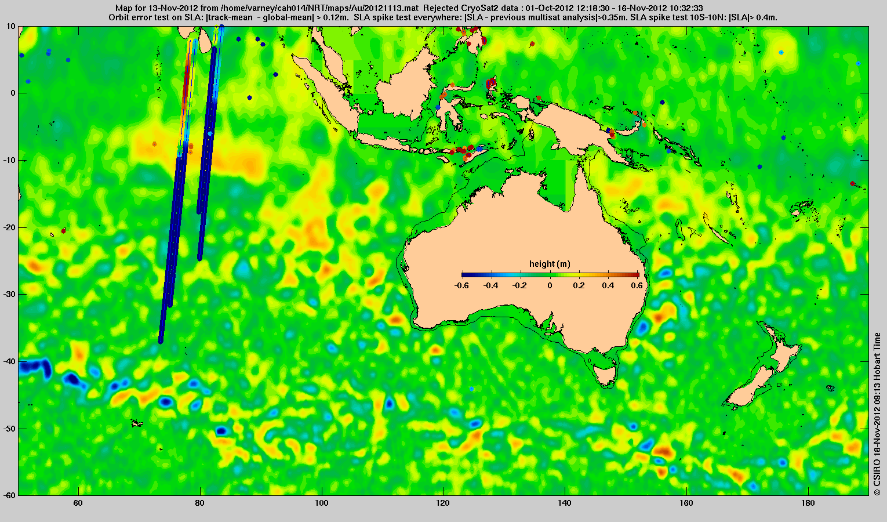Click the height (m) colorbar gradient strip
The image size is (887, 522).
pos(550,275)
